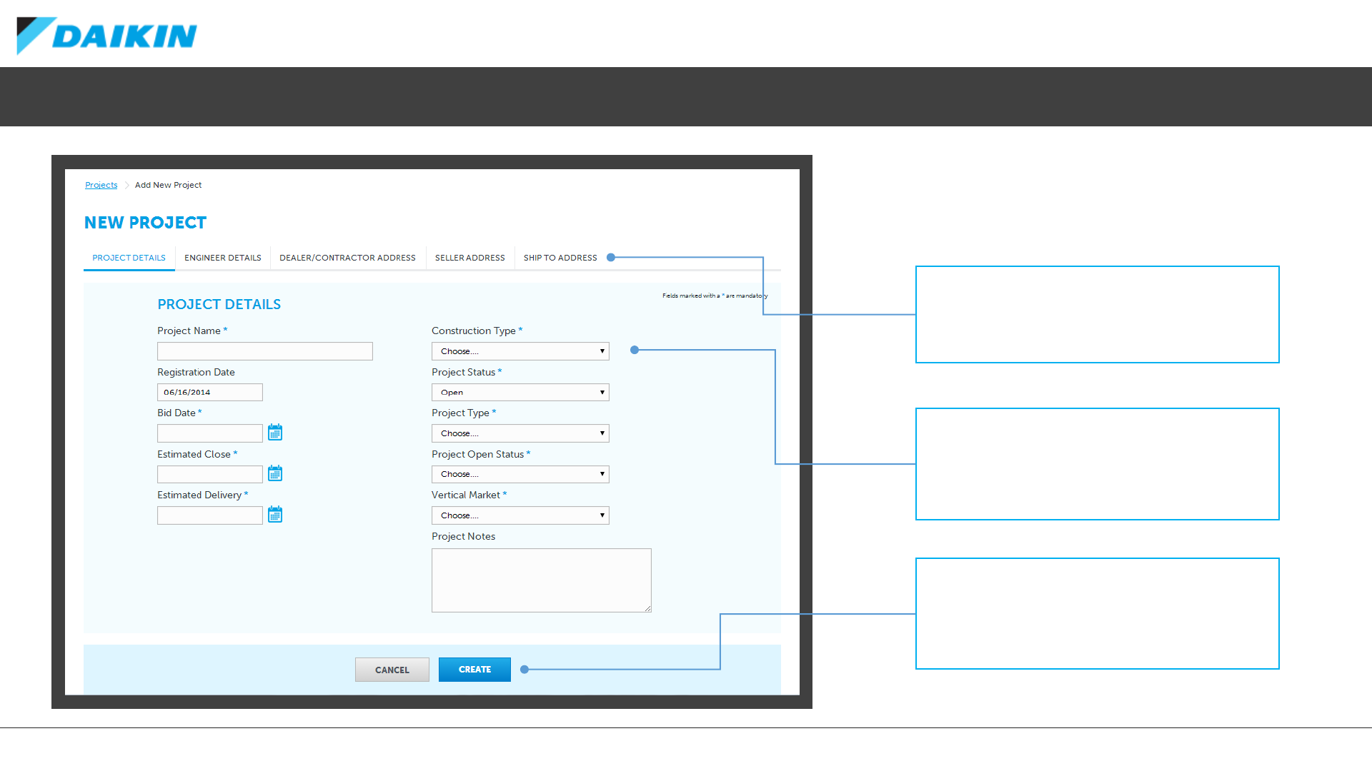Open the Project Open Status dropdown
The width and height of the screenshot is (1372, 771).
[x=520, y=474]
